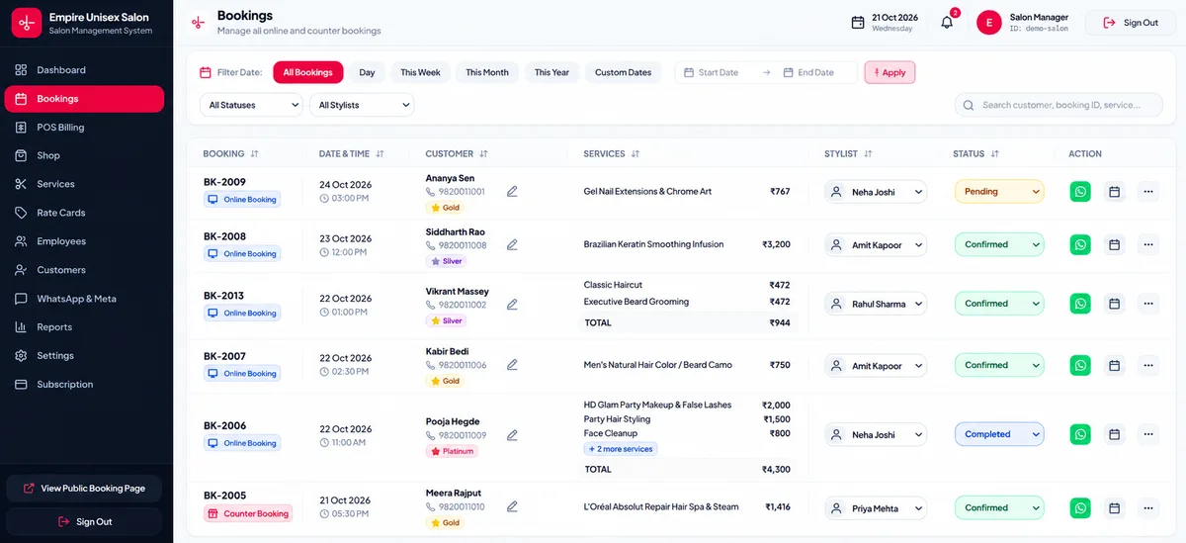Focus the search customer, booking ID field

click(x=1059, y=105)
